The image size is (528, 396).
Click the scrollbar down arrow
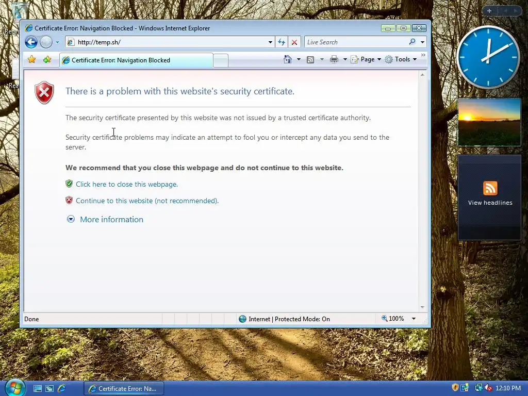tap(422, 307)
